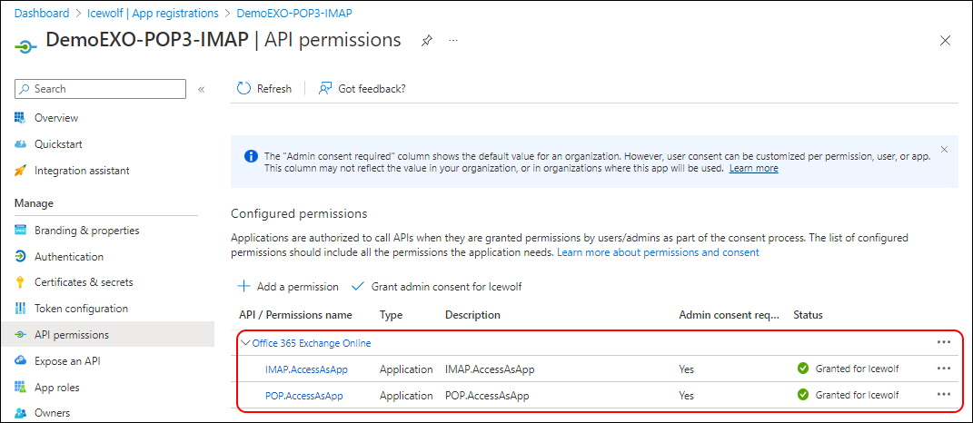Viewport: 973px width, 423px height.
Task: Click the App roles grid icon
Action: 21,388
